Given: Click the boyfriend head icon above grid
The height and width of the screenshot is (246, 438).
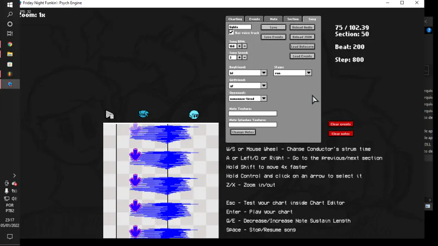Looking at the screenshot, I should [193, 115].
